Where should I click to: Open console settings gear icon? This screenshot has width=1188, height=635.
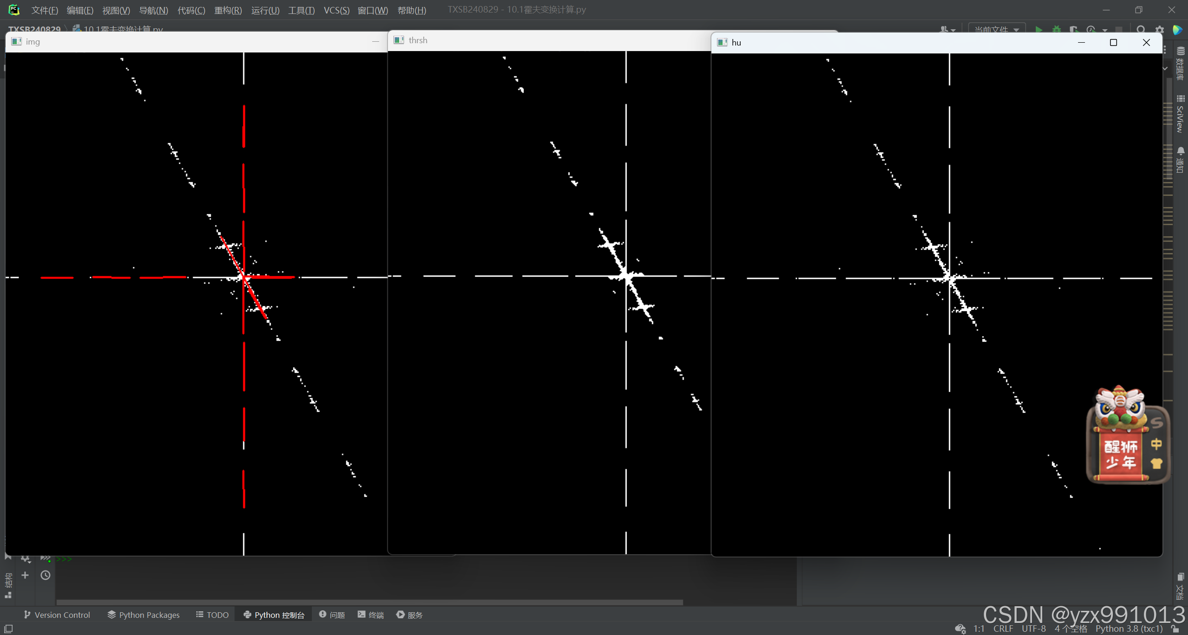coord(25,558)
